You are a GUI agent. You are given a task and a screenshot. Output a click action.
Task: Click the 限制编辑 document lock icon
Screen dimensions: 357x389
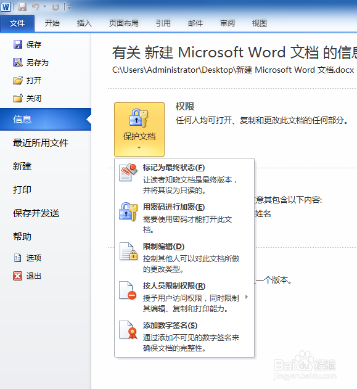pos(128,252)
